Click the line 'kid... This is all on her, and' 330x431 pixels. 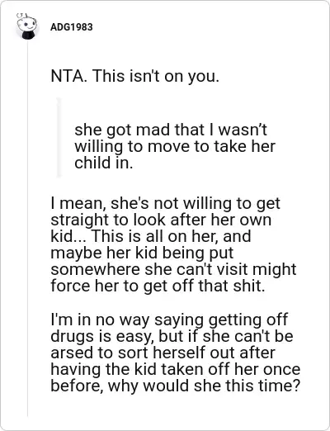coord(151,236)
